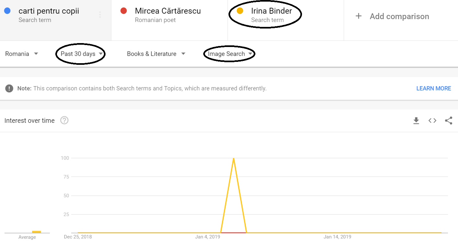Viewport: 458px width, 243px height.
Task: Click the help icon next to Interest over time
Action: tap(64, 120)
